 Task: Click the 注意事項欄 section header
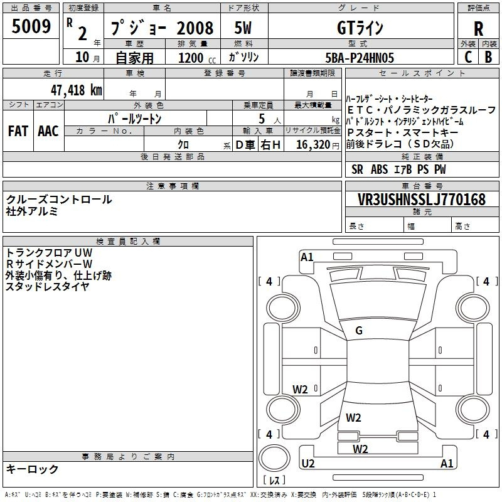coord(172,186)
